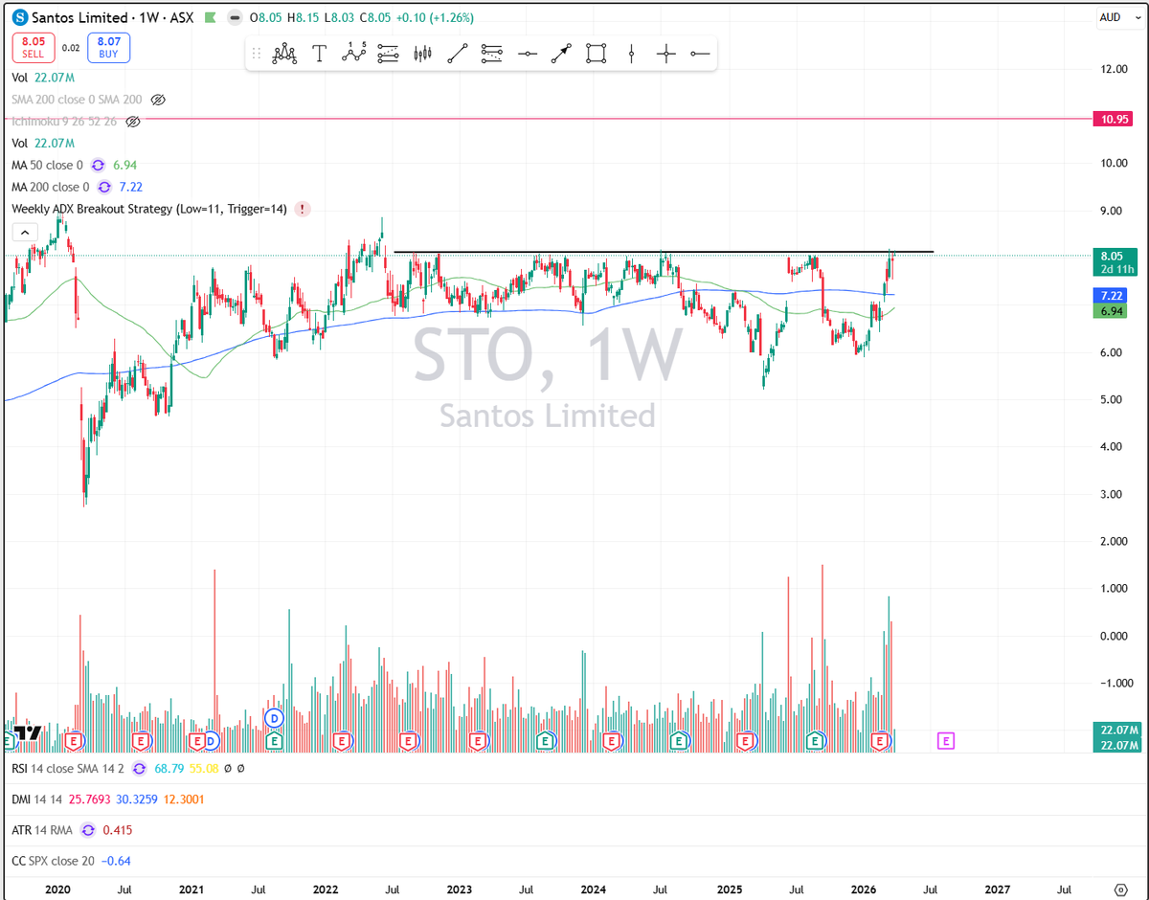Pick the Elliott wave 1-5 tool
The height and width of the screenshot is (900, 1149).
click(x=353, y=54)
